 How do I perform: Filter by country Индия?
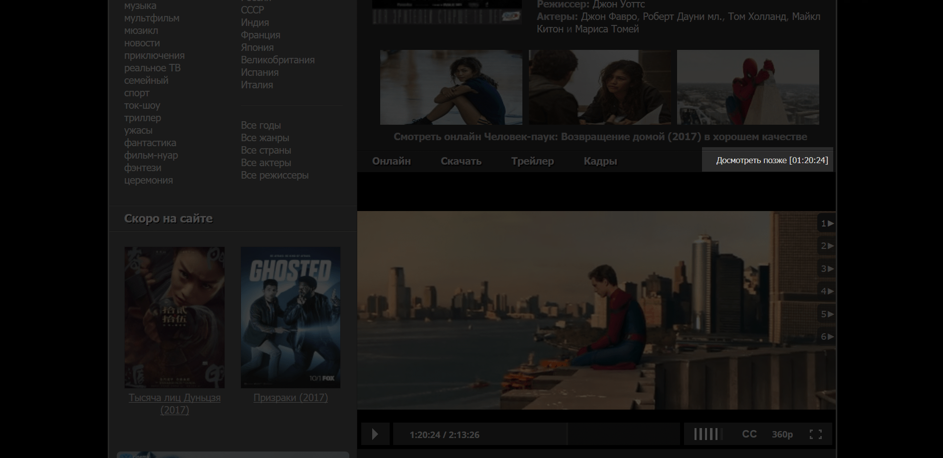255,22
